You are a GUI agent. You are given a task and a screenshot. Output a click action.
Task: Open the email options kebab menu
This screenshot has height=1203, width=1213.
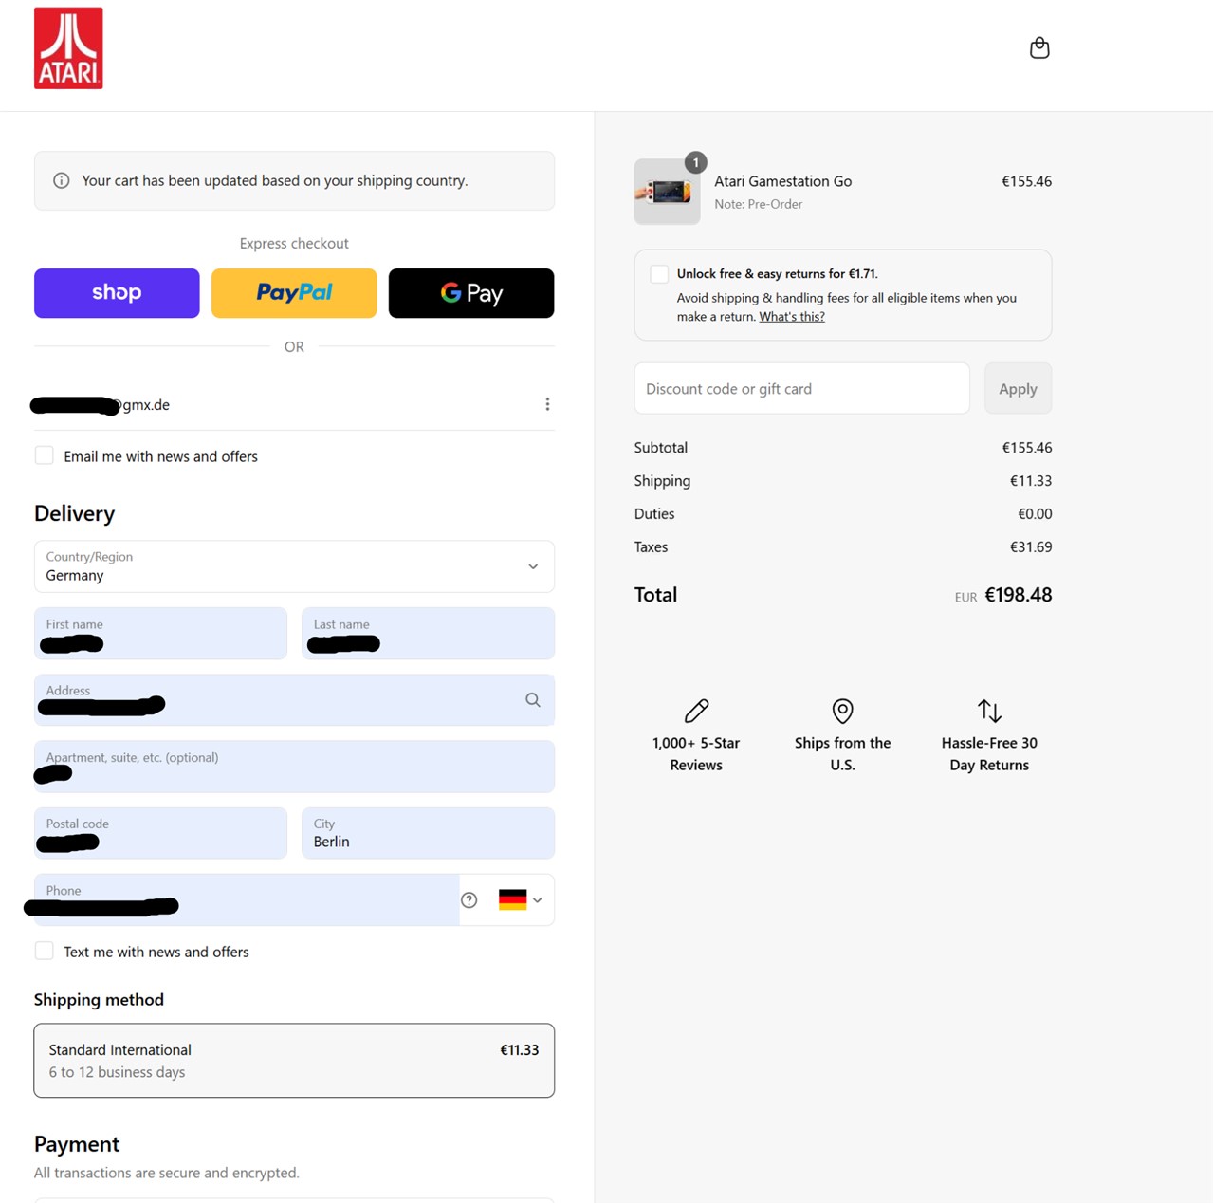click(x=547, y=403)
